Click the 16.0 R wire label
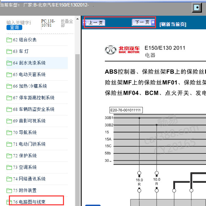The width and height of the screenshot is (206, 206). (139, 182)
